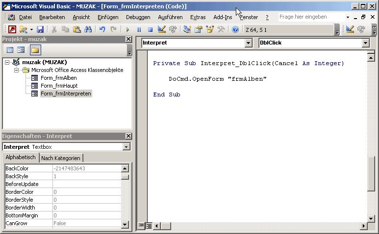379x234 pixels.
Task: Click the Break pause icon
Action: point(139,30)
